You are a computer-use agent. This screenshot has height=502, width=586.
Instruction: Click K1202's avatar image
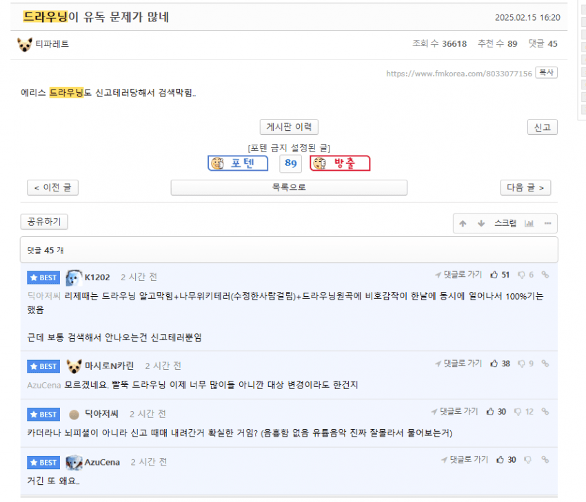(x=74, y=278)
